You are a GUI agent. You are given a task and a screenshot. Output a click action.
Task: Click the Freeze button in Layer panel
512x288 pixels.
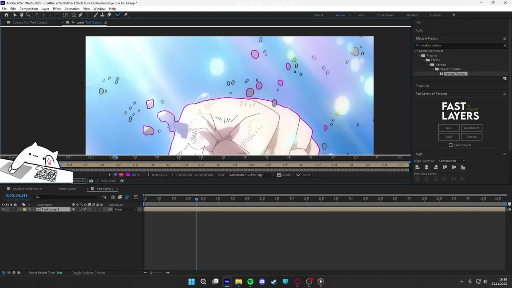tap(303, 175)
